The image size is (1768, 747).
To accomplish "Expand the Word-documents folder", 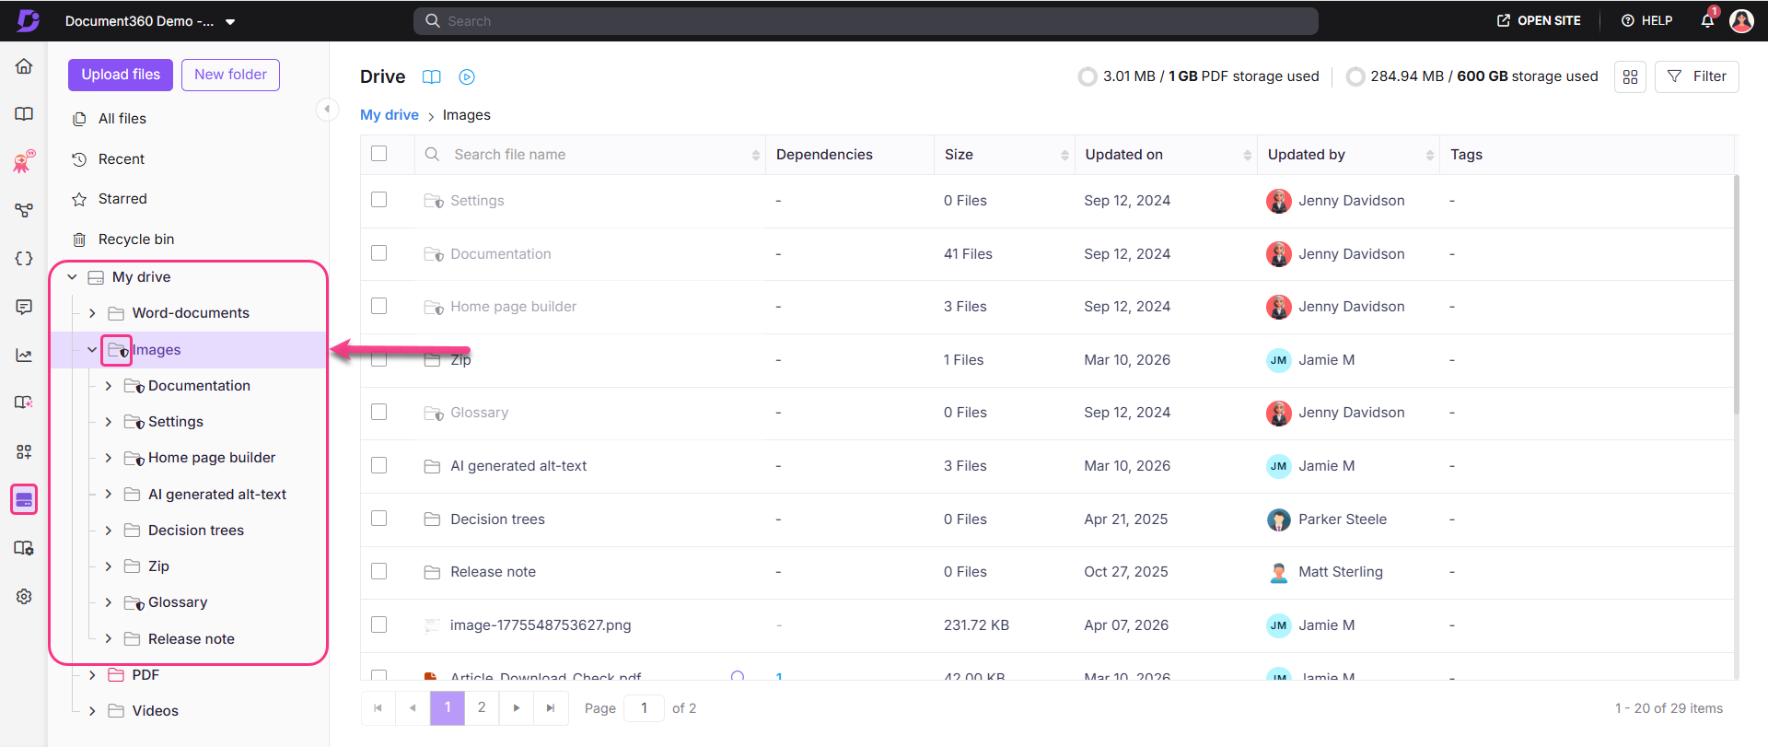I will pos(92,313).
